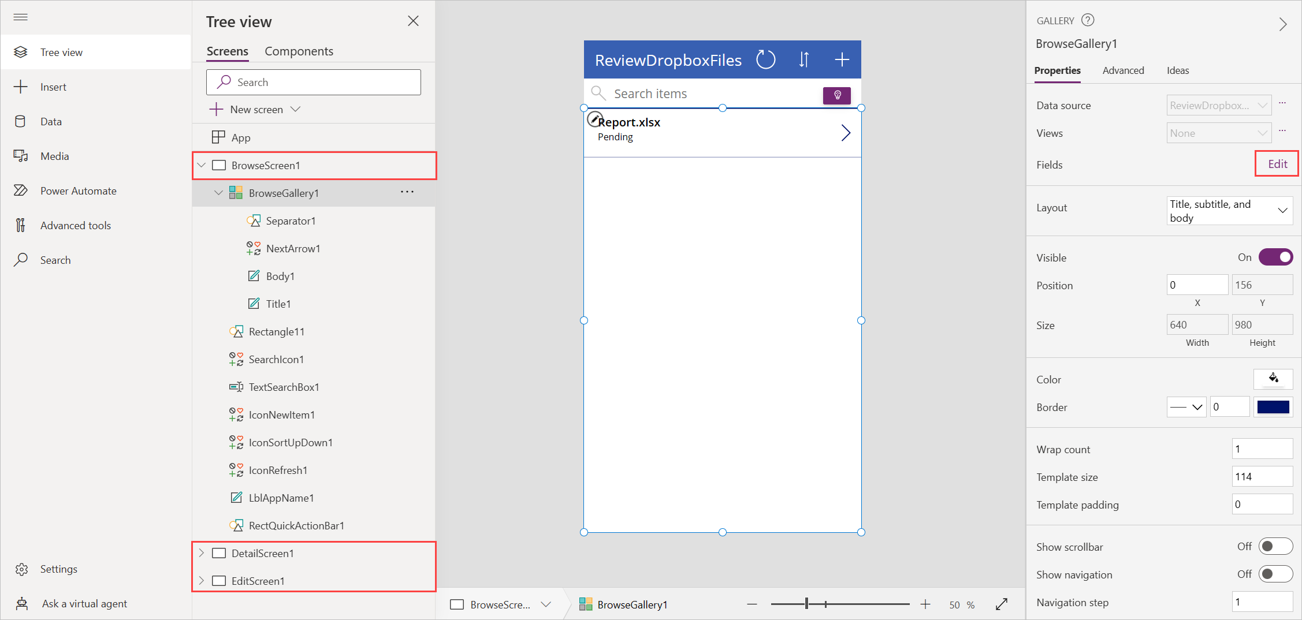Viewport: 1302px width, 620px height.
Task: Click the blue border color swatch
Action: pyautogui.click(x=1273, y=406)
